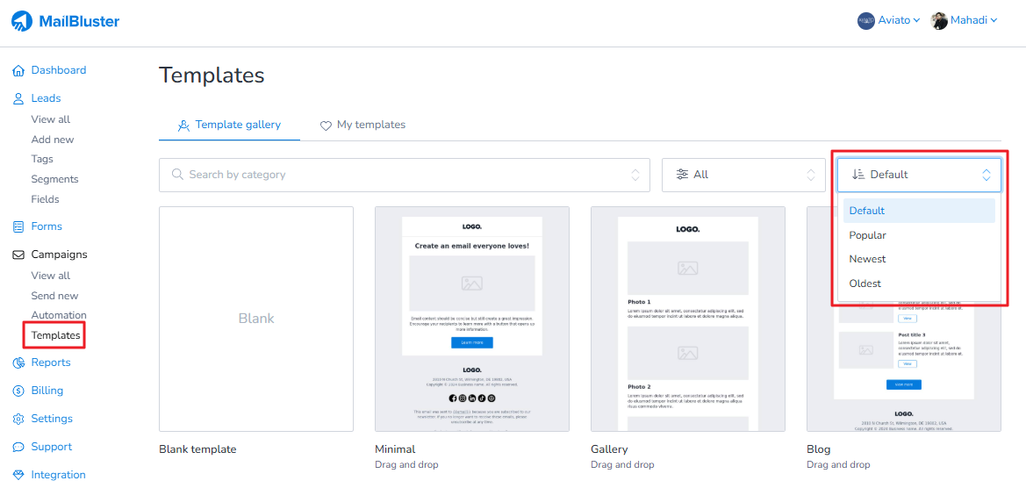Open Reports section in sidebar

click(50, 362)
